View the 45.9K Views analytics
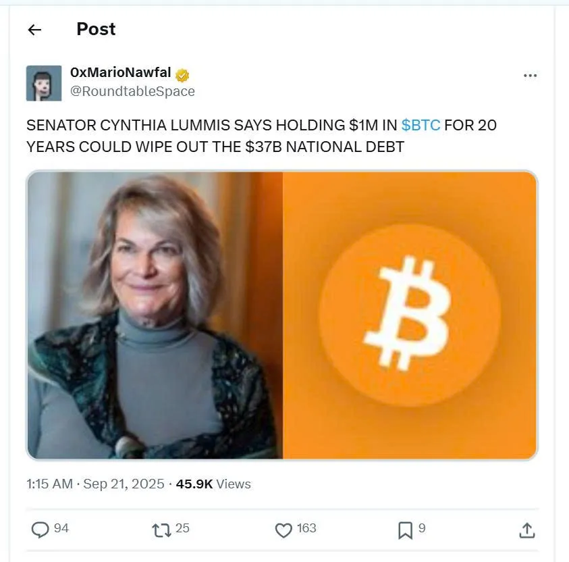Viewport: 569px width, 562px height. coord(213,484)
